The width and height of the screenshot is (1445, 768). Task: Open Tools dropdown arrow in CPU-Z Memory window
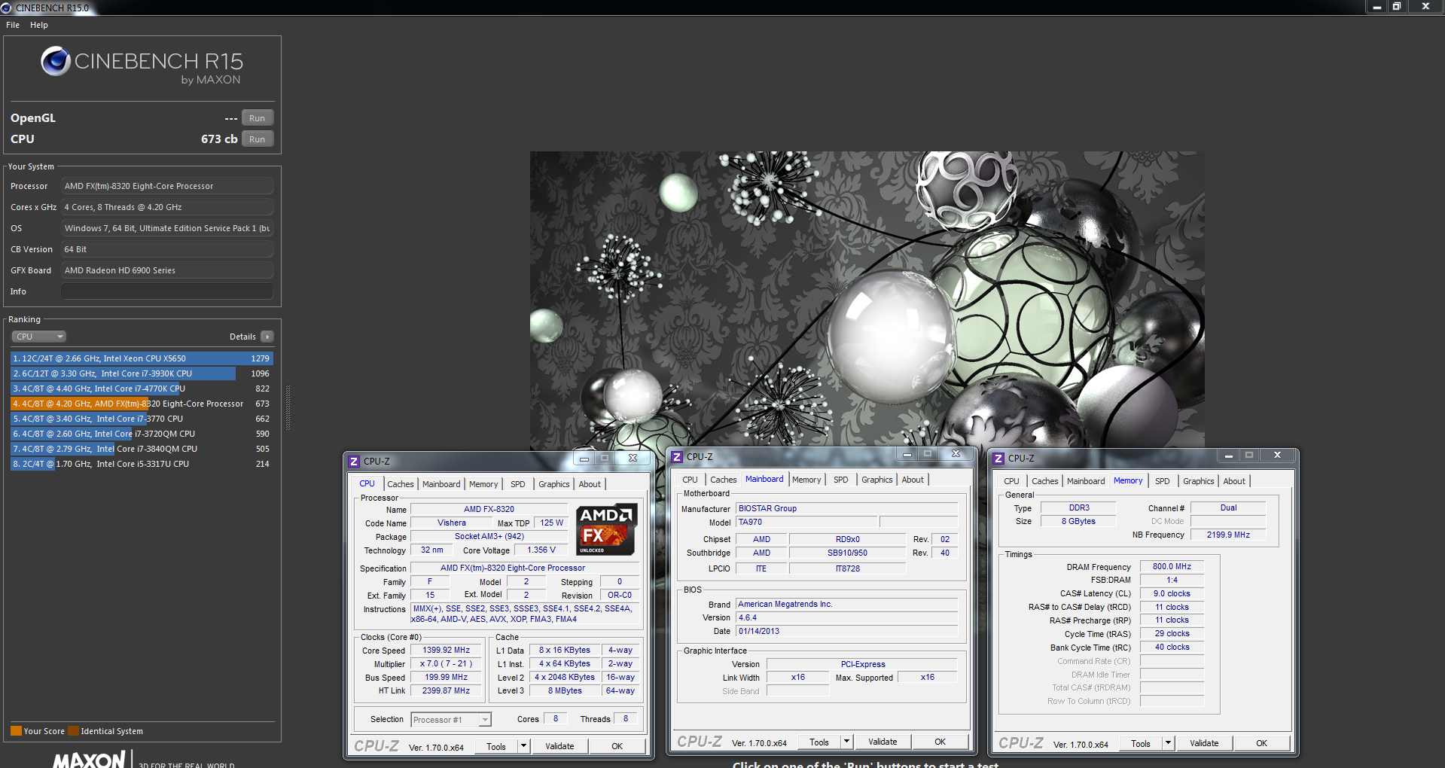coord(1168,743)
